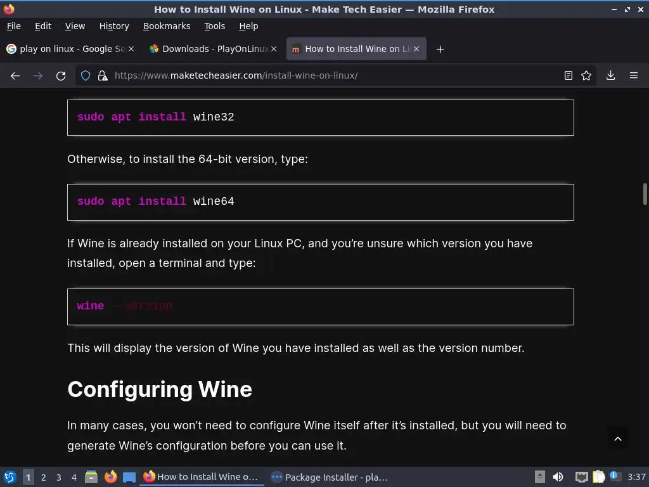
Task: Switch to workspace 1
Action: [28, 477]
